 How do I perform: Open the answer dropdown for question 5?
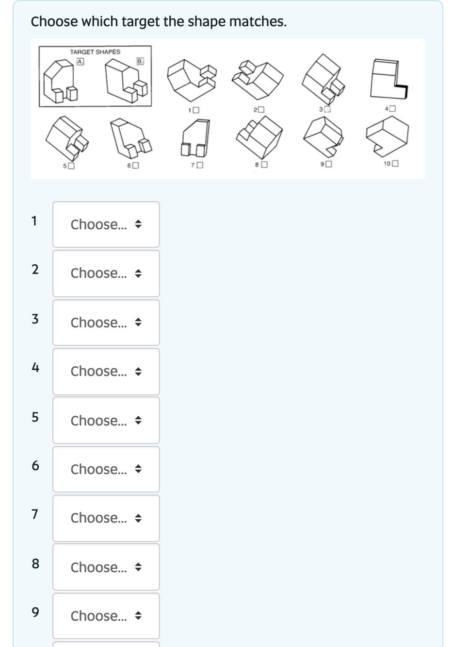[106, 420]
